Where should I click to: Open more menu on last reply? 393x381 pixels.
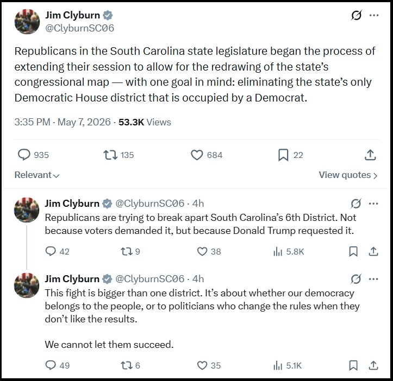tap(373, 279)
